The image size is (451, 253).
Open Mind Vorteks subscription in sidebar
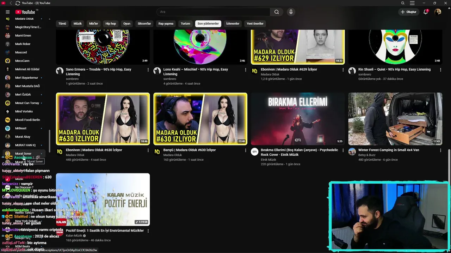[25, 111]
